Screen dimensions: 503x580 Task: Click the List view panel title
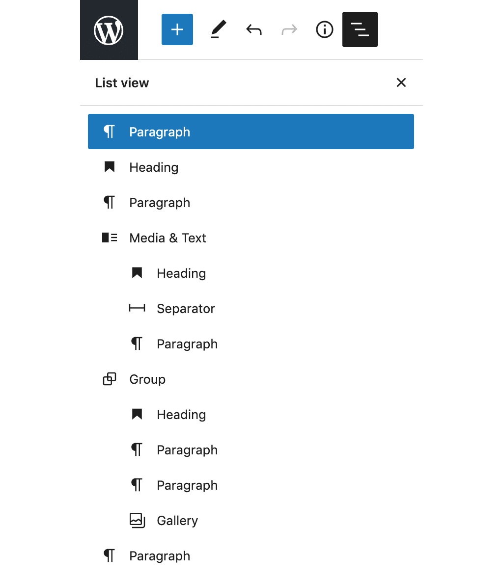[122, 82]
